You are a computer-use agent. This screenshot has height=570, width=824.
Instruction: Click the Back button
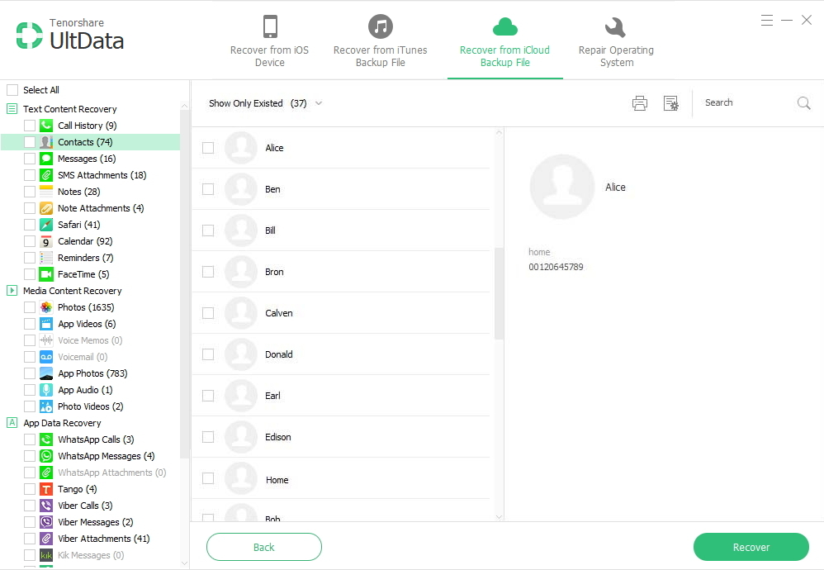tap(263, 547)
